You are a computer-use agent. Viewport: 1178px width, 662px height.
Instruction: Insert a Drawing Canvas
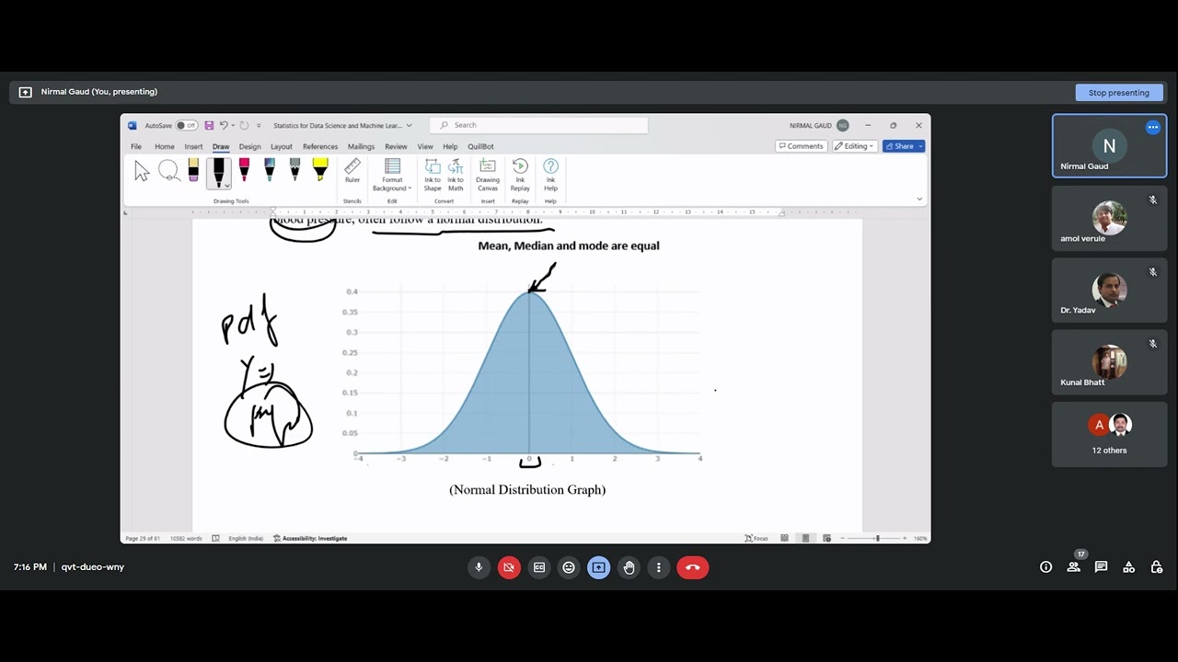pos(488,175)
